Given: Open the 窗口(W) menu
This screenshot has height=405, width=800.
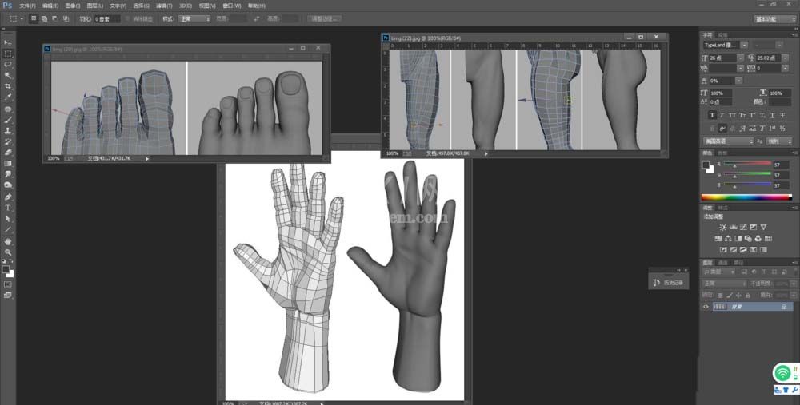Looking at the screenshot, I should tap(232, 6).
